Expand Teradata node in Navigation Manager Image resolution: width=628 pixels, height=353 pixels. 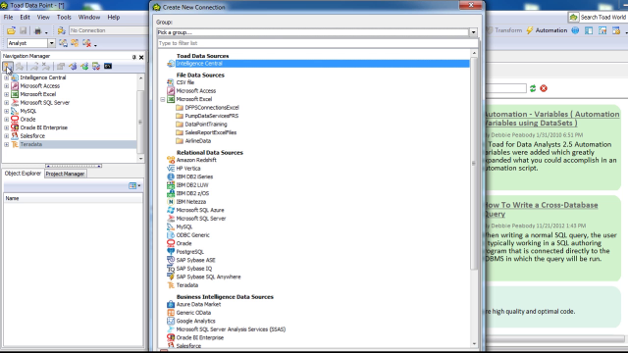point(7,144)
